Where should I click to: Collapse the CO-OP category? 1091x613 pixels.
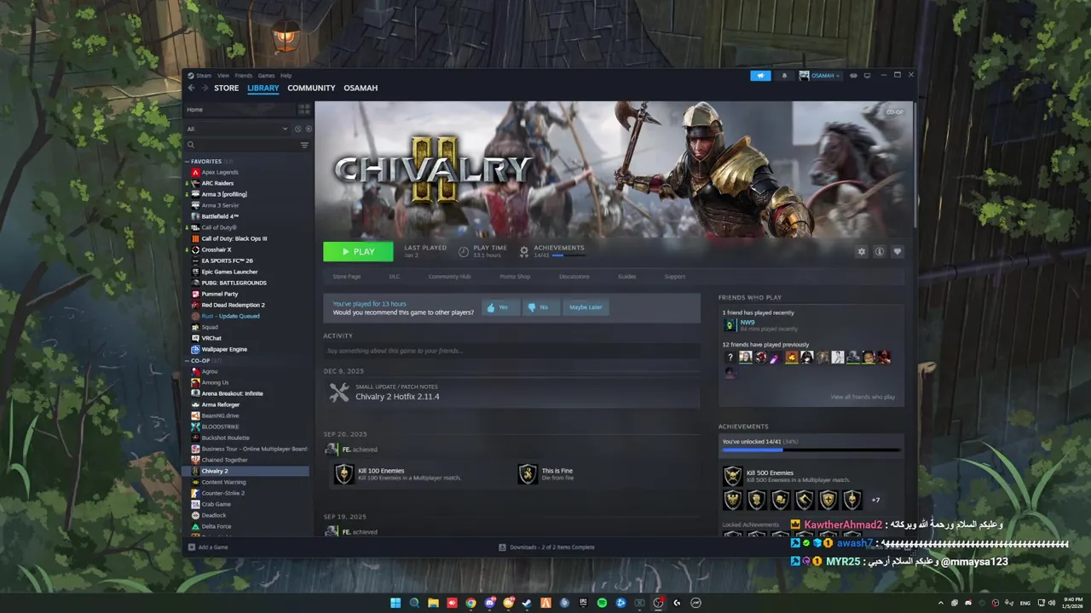coord(188,360)
